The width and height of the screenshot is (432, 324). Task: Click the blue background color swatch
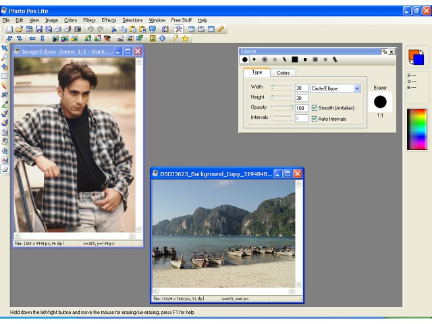coord(419,61)
